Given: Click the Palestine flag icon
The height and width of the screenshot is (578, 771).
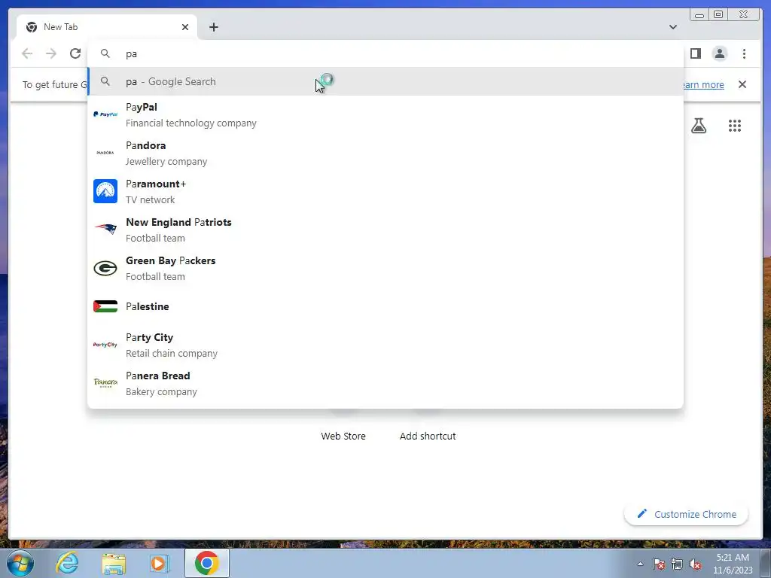Looking at the screenshot, I should coord(105,306).
